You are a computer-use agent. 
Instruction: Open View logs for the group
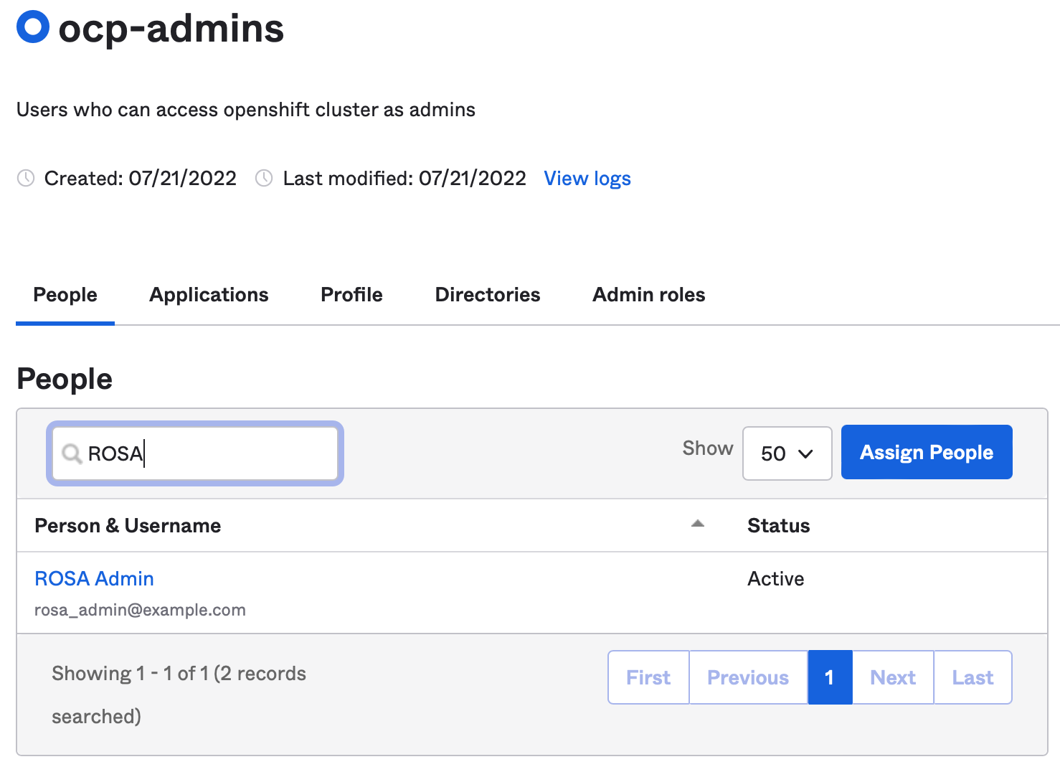coord(587,178)
